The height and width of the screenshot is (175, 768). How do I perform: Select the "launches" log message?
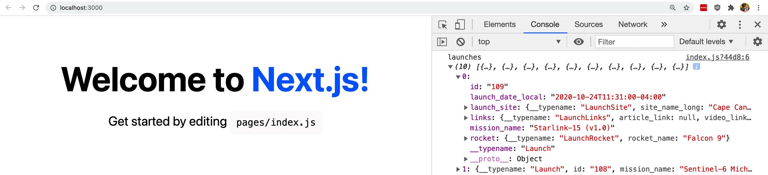pos(464,57)
